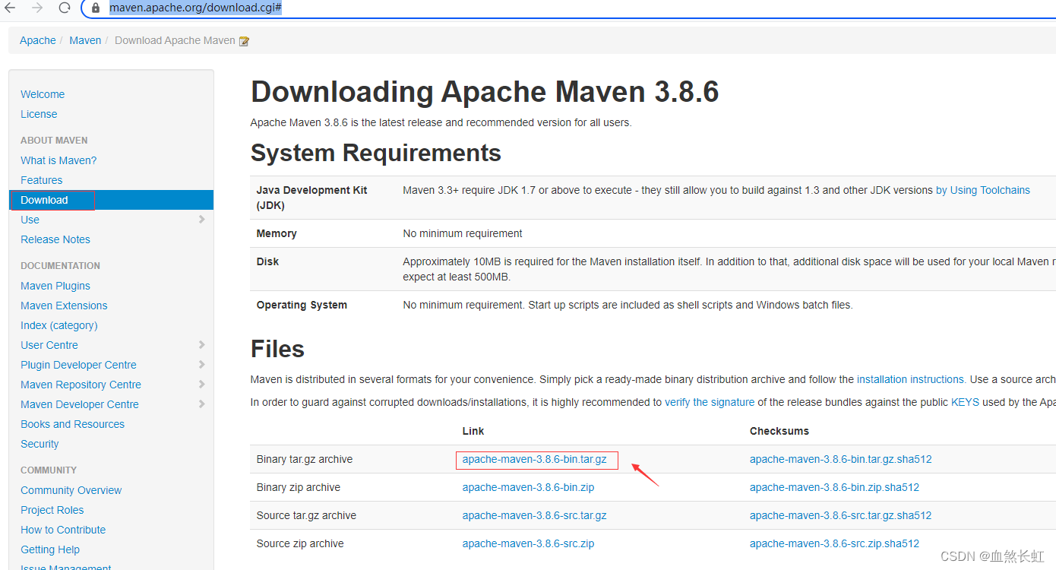Click the Java Development Kit (JDK) cell
1056x570 pixels.
tap(311, 198)
